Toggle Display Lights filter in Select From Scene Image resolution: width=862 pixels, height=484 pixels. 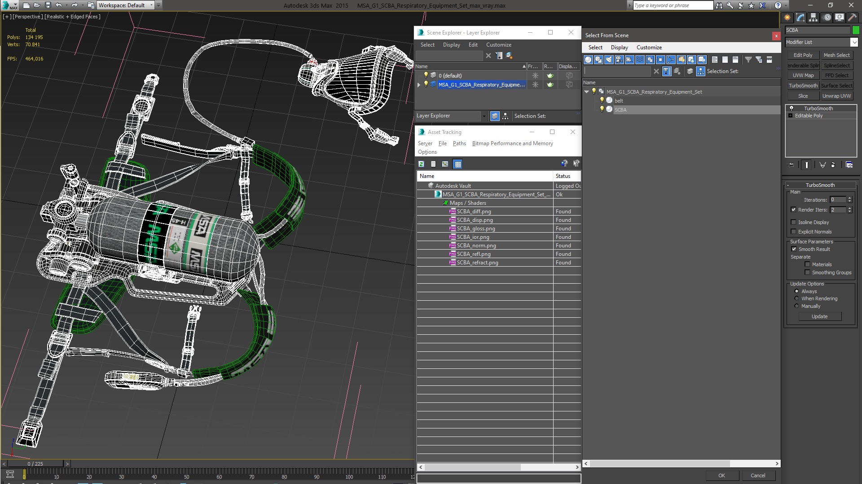click(x=608, y=60)
